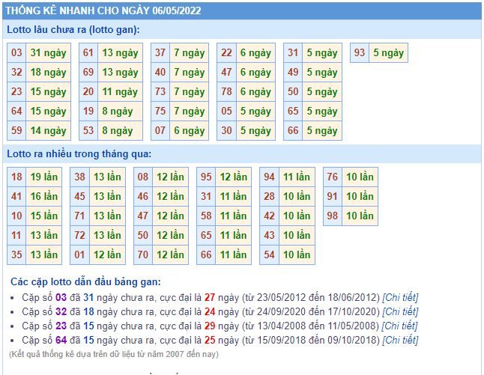484x375 pixels.
Task: Click frequent lotto number 18
Action: tap(16, 177)
